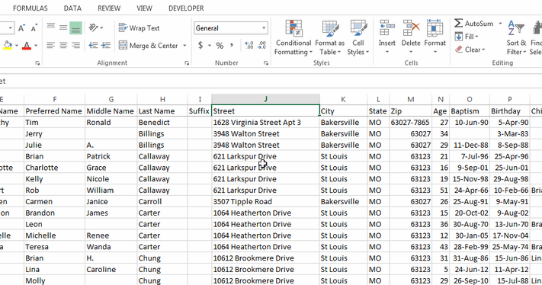
Task: Open Conditional Formatting menu
Action: pos(293,37)
